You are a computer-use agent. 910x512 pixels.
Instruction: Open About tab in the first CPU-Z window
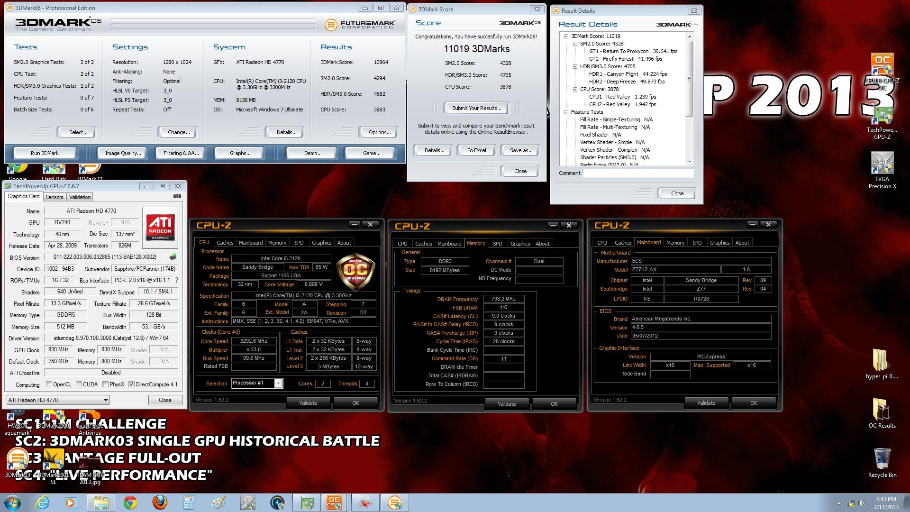pyautogui.click(x=344, y=243)
